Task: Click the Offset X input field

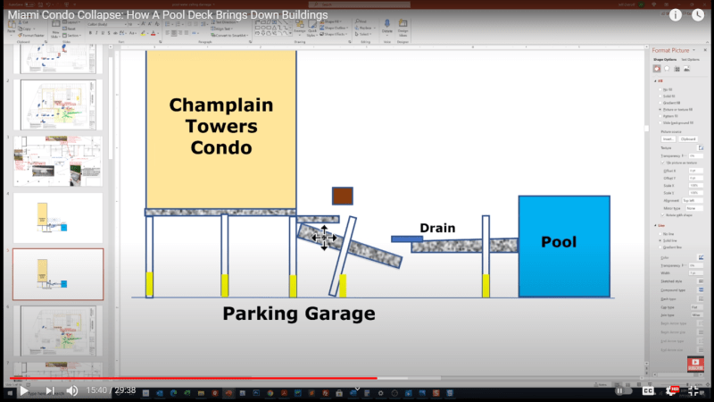Action: (696, 171)
